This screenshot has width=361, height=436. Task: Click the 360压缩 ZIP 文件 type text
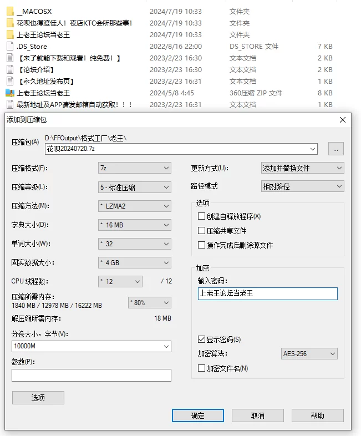256,93
